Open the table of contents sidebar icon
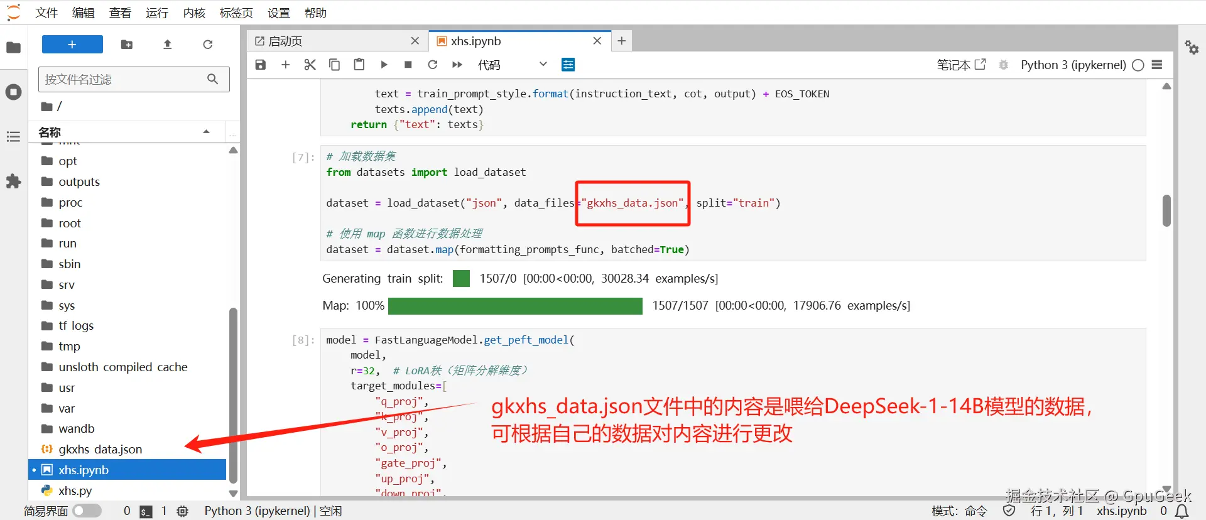The height and width of the screenshot is (520, 1206). click(x=13, y=136)
